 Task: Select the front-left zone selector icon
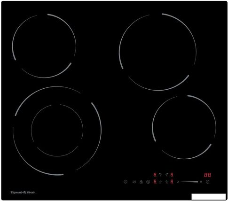click(160, 182)
